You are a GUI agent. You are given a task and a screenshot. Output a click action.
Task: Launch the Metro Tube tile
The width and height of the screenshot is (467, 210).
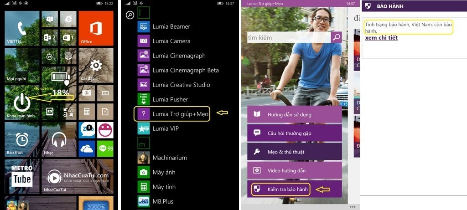point(22,176)
